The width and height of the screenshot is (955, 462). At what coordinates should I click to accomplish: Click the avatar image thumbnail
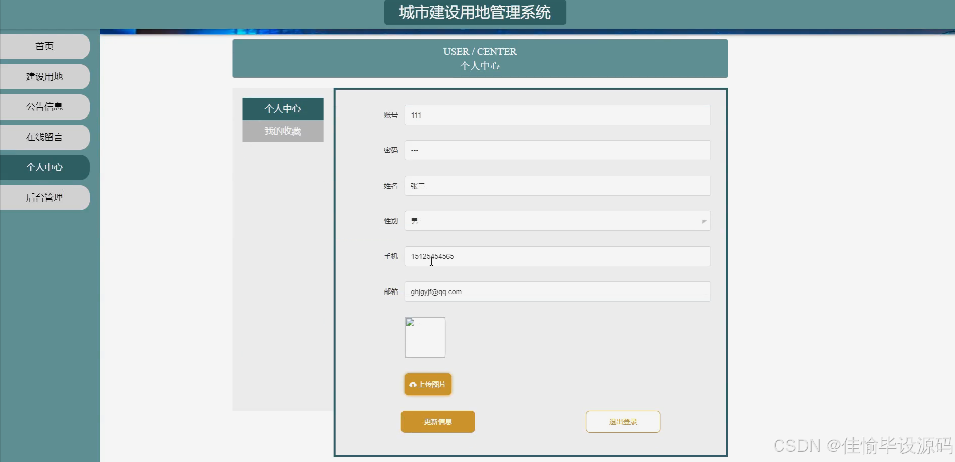point(425,337)
